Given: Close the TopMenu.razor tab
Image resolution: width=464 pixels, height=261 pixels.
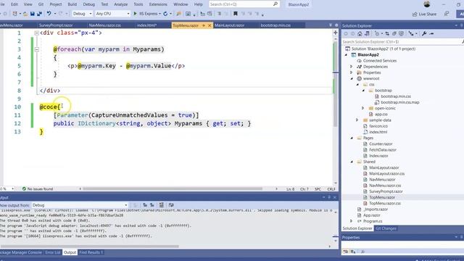Looking at the screenshot, I should [210, 25].
